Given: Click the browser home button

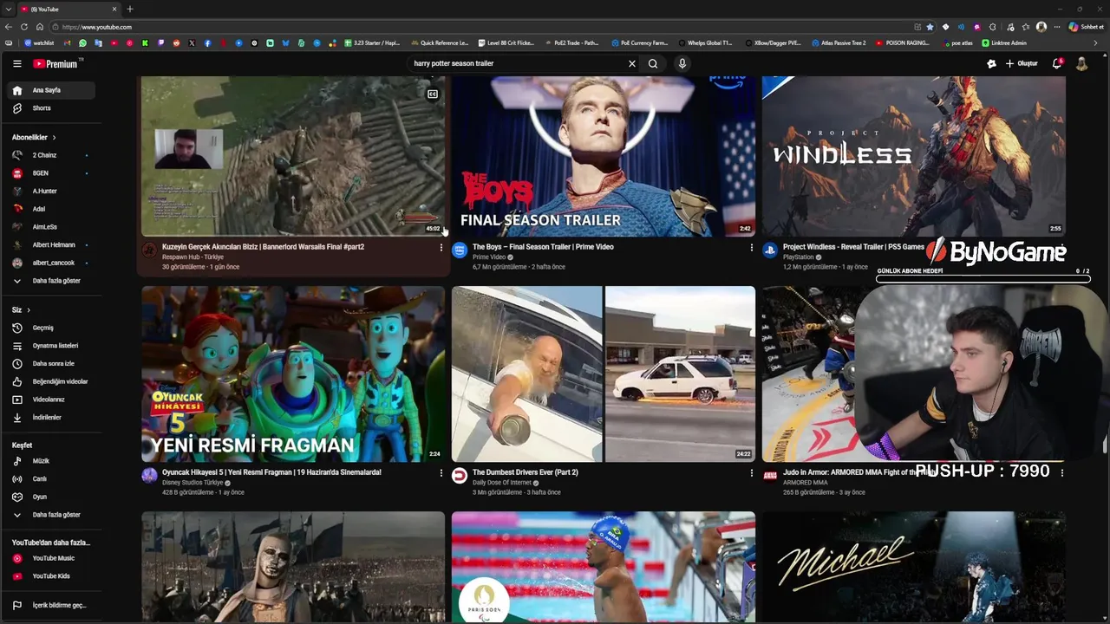Looking at the screenshot, I should (39, 27).
